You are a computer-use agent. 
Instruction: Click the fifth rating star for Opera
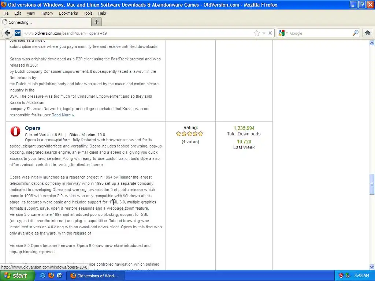click(x=201, y=134)
